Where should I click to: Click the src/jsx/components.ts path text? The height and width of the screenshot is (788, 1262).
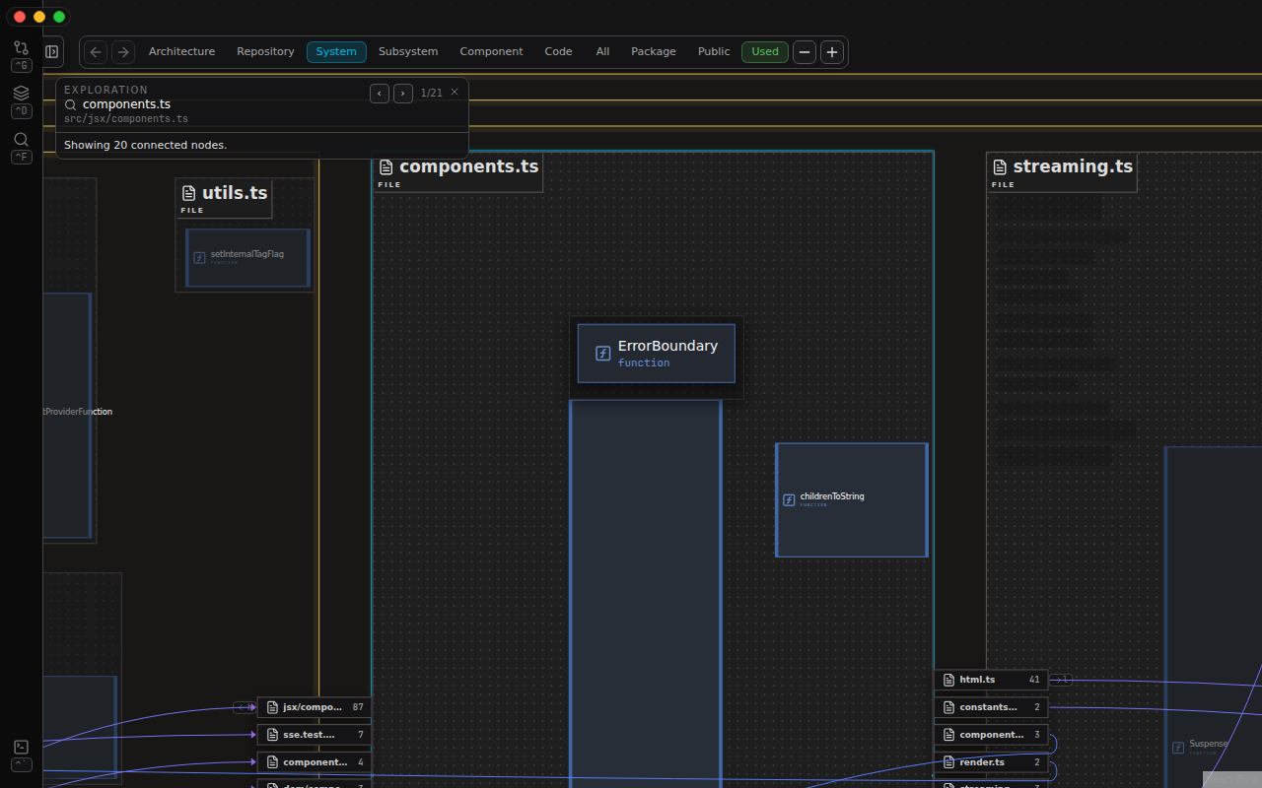(126, 119)
